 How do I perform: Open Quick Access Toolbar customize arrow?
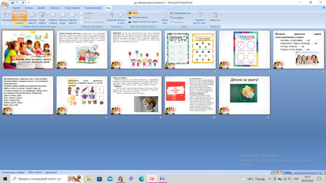[29, 3]
